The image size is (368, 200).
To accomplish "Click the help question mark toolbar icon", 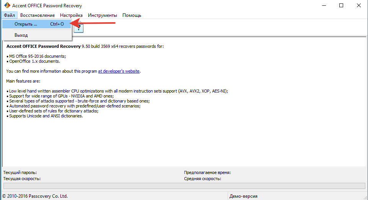I will (x=79, y=28).
